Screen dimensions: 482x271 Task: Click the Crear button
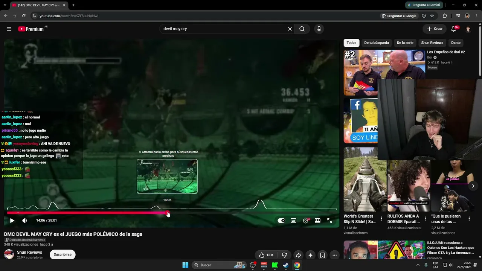point(435,29)
